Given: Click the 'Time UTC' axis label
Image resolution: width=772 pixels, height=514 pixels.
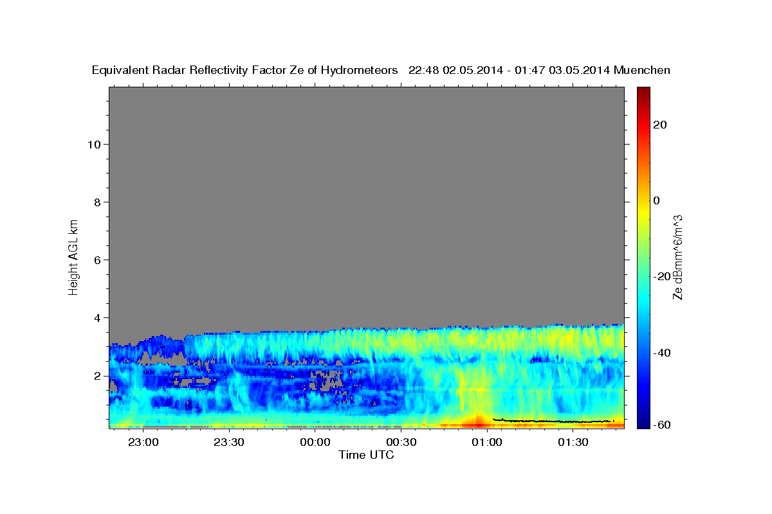Looking at the screenshot, I should [366, 456].
